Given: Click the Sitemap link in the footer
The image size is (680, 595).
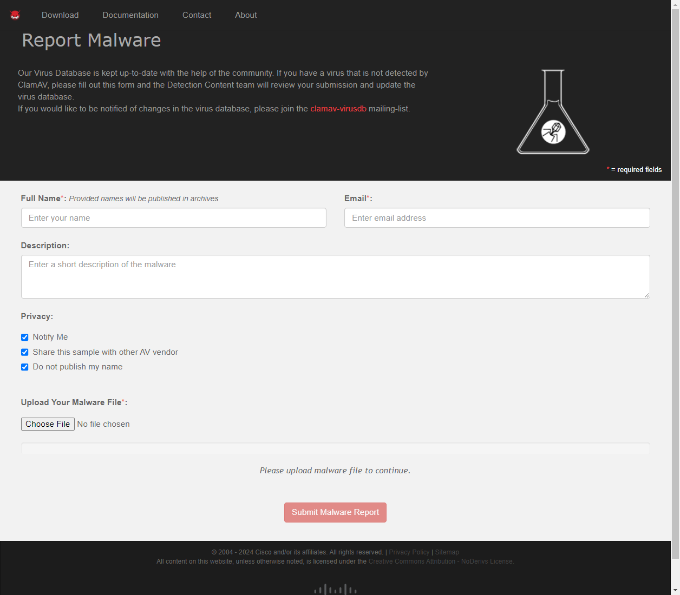Looking at the screenshot, I should click(447, 552).
